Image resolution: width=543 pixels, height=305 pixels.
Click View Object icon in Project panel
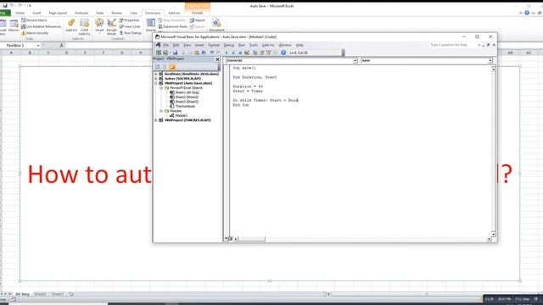(164, 67)
